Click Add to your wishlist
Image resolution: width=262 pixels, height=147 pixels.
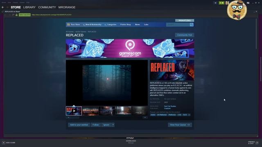[x=79, y=125]
